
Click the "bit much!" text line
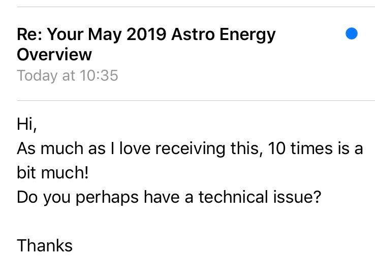pos(53,173)
